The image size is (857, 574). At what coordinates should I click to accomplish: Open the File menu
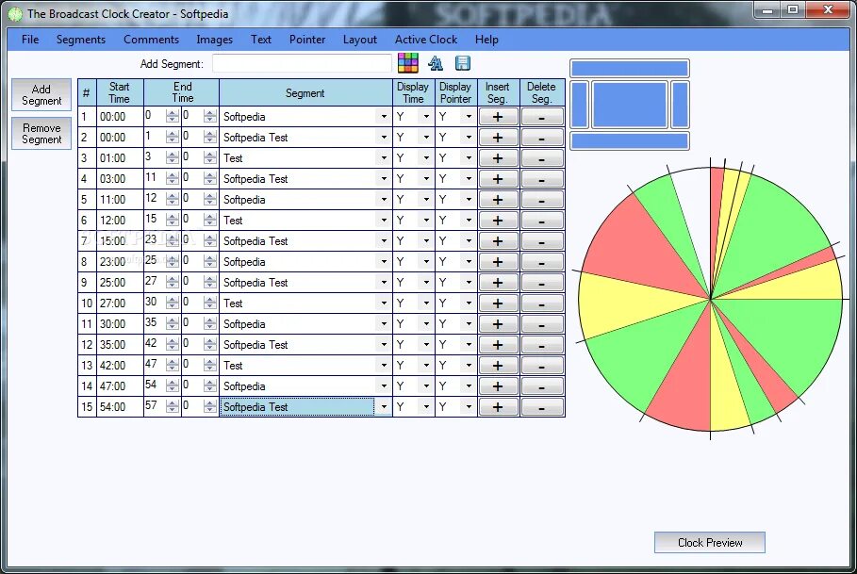(30, 40)
